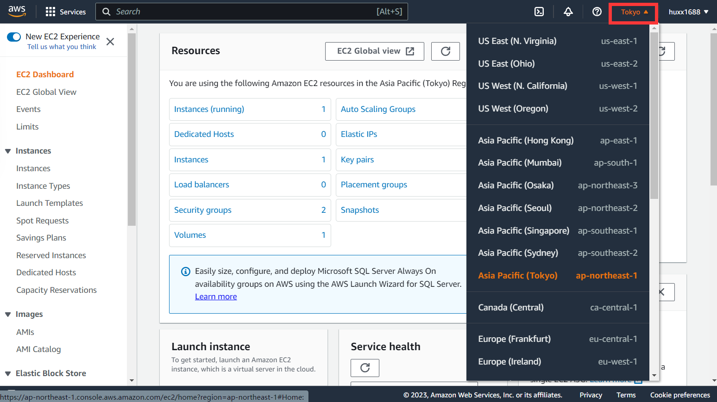Click the sidebar vertical scrollbar

(x=132, y=130)
